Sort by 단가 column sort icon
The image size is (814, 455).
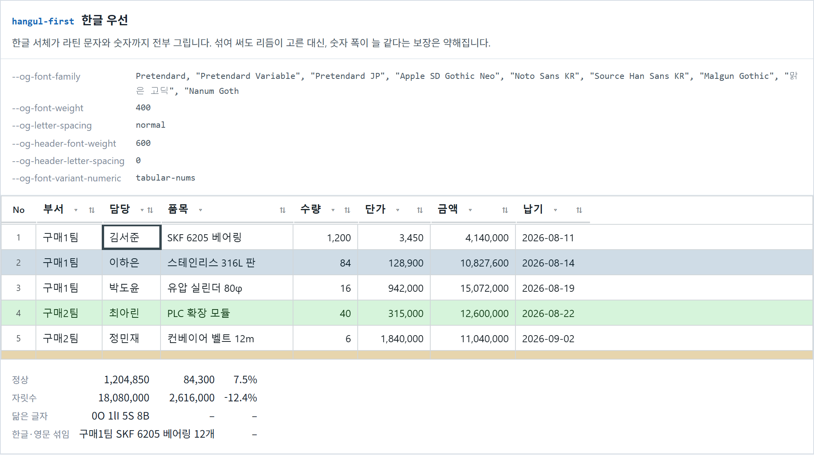tap(420, 210)
